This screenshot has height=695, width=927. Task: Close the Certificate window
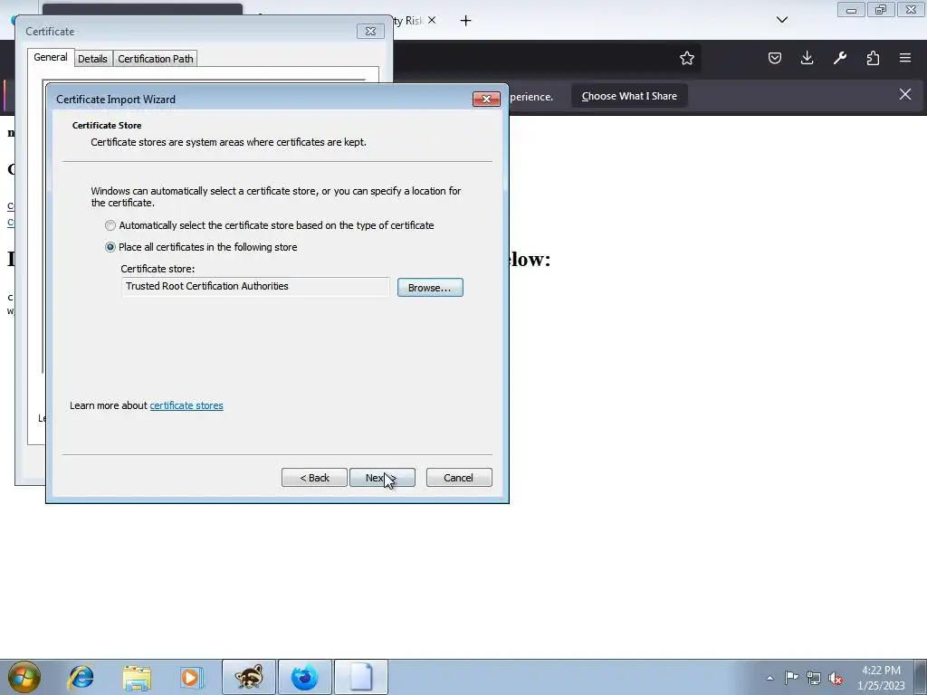tap(370, 32)
